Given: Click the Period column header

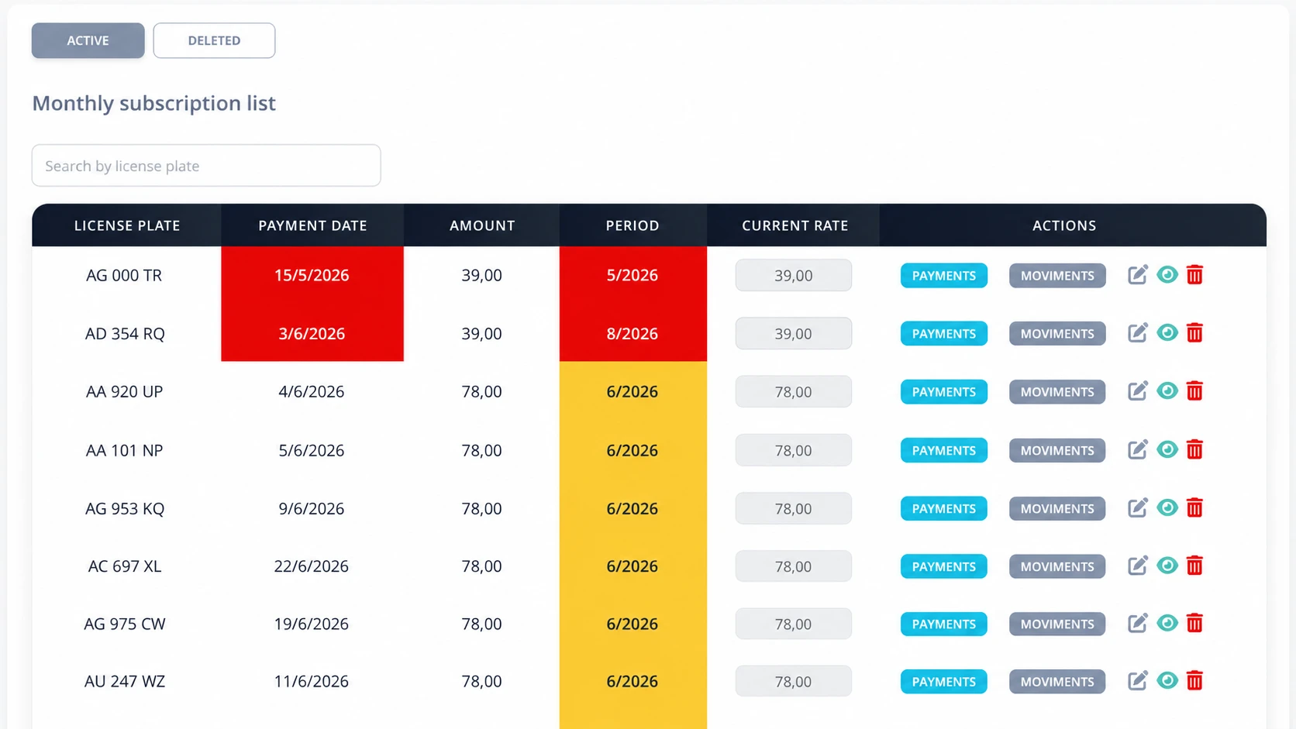Looking at the screenshot, I should [x=632, y=225].
